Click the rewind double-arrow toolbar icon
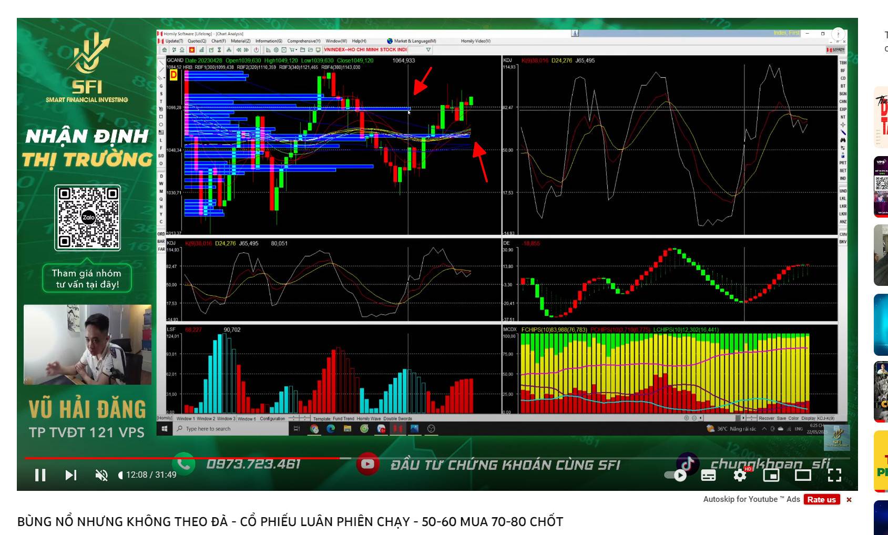 pos(239,50)
